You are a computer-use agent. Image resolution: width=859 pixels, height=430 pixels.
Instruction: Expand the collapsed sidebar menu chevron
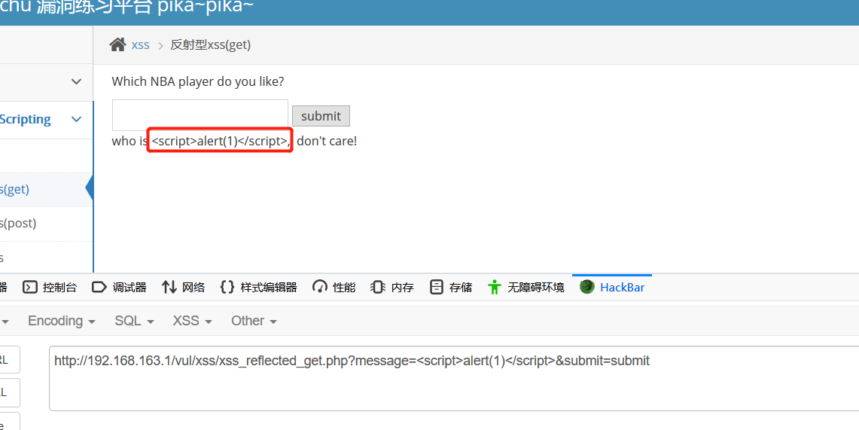(x=76, y=81)
